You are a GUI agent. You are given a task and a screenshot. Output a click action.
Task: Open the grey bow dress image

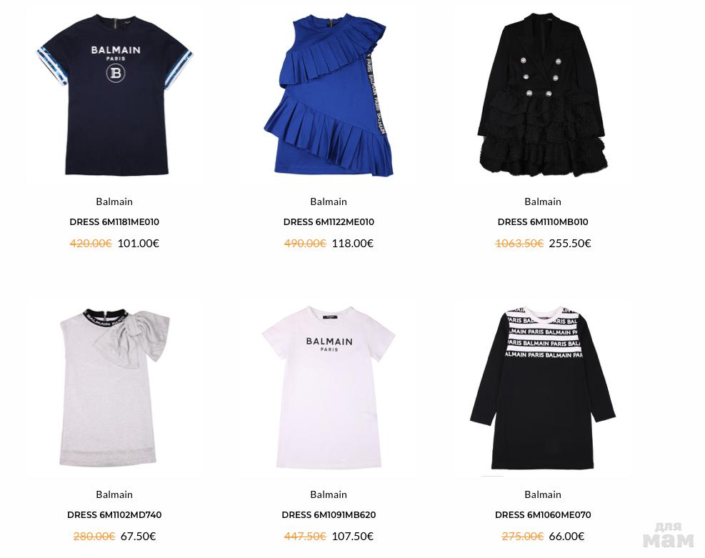click(x=115, y=387)
